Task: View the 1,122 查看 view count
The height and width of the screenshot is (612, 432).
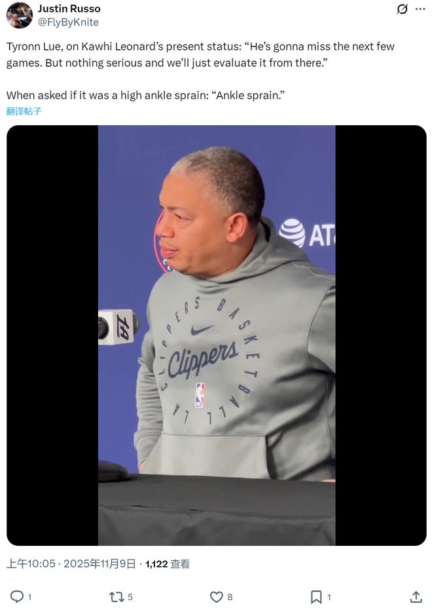Action: pos(168,564)
